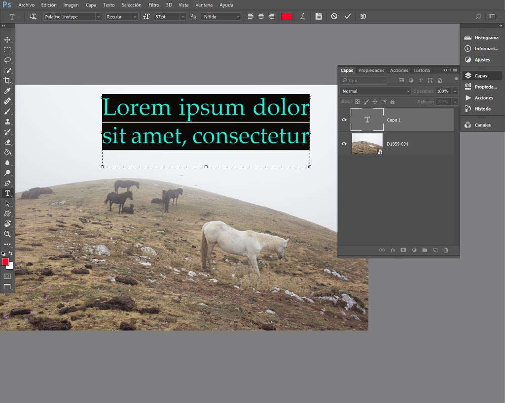Select the Eyedropper tool
The width and height of the screenshot is (505, 403).
click(x=7, y=91)
